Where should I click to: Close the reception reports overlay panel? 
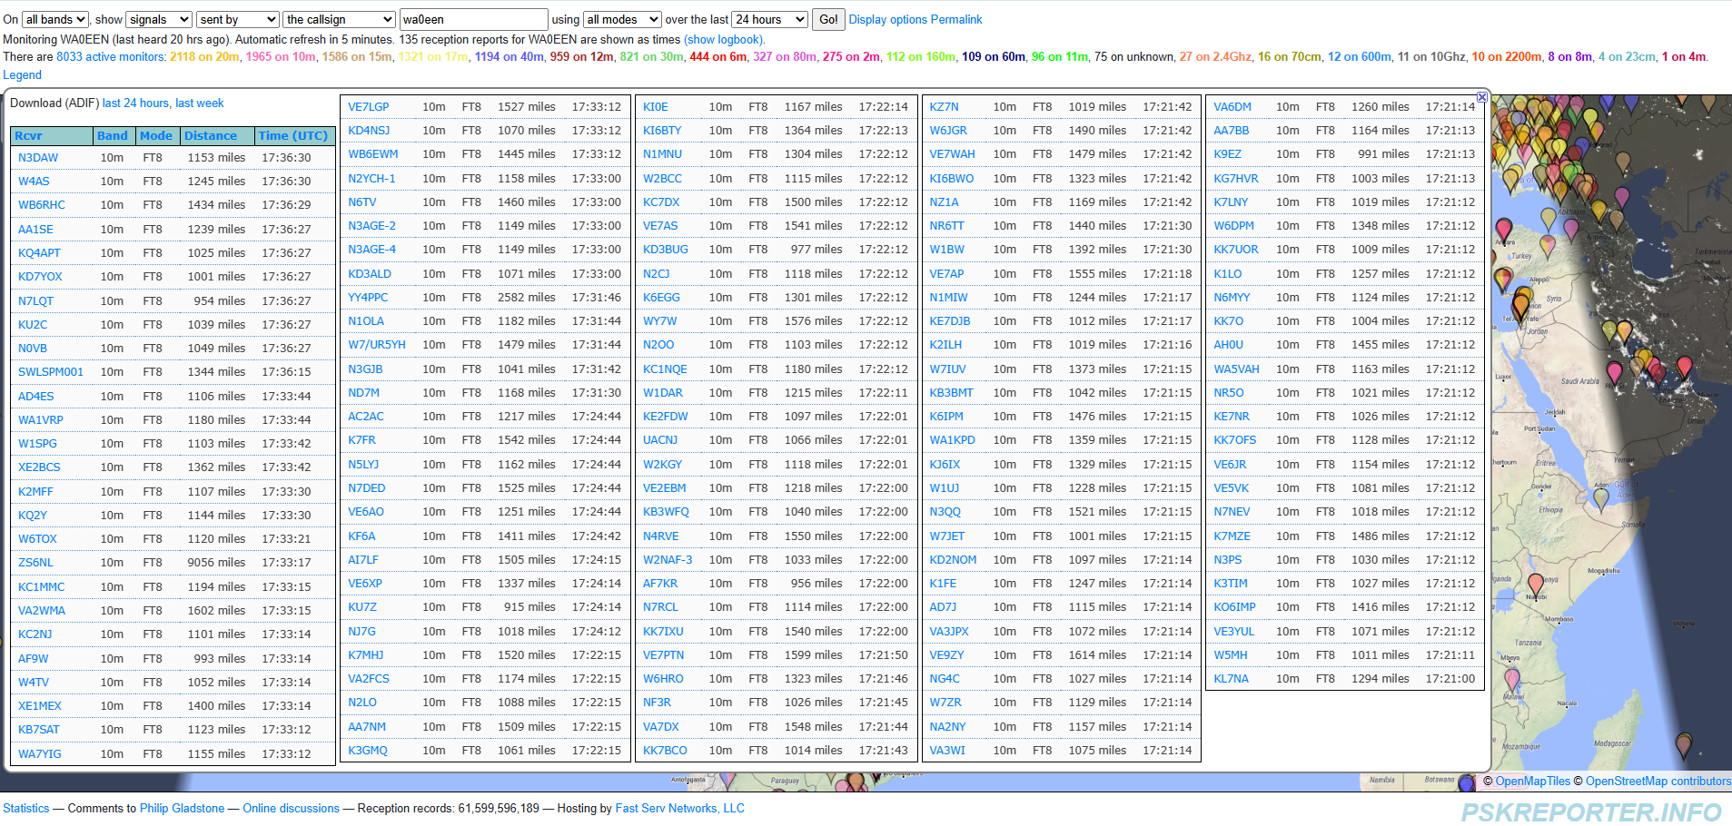[x=1481, y=97]
